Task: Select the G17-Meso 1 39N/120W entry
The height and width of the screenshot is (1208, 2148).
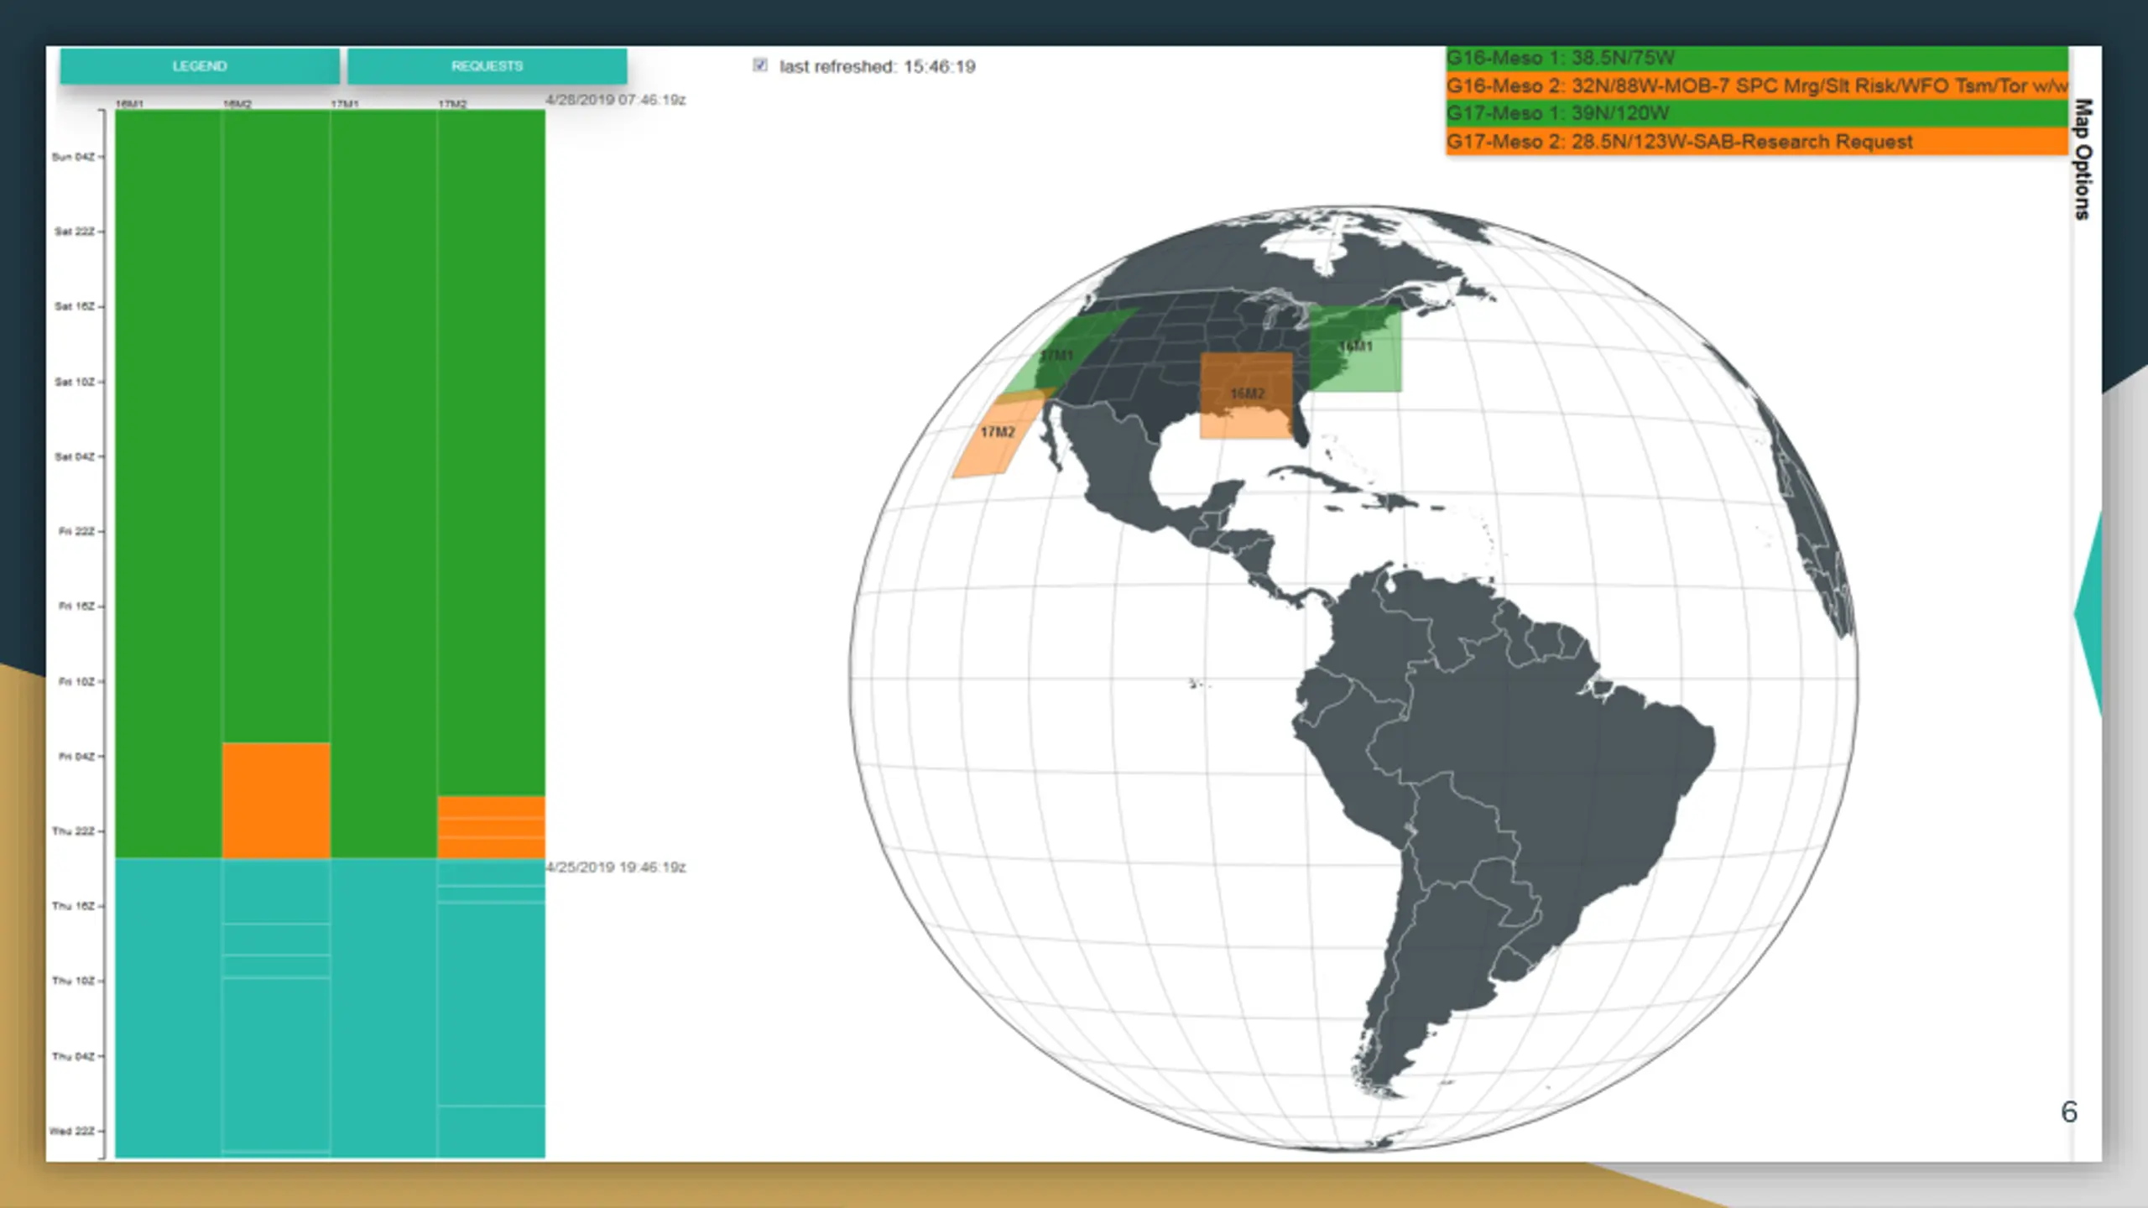Action: (x=1757, y=113)
